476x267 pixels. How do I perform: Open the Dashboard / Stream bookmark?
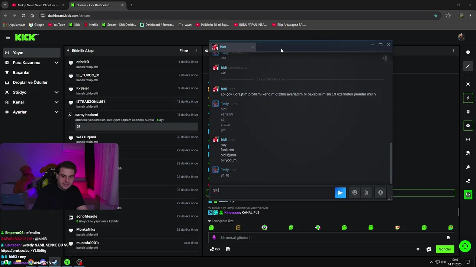coord(157,25)
